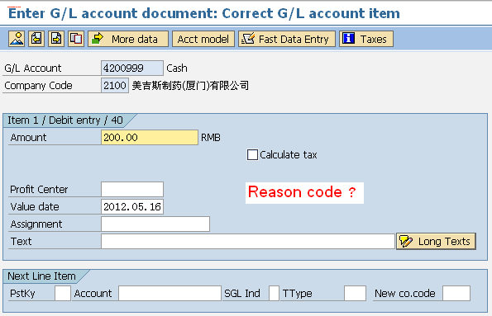Click the RMB currency text
The width and height of the screenshot is (492, 316).
[x=211, y=138]
